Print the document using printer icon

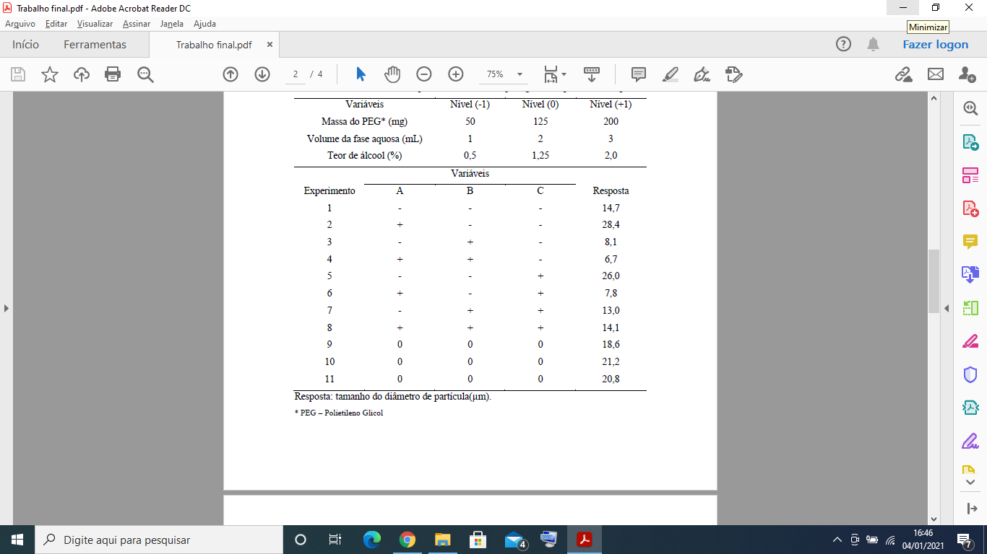tap(113, 74)
